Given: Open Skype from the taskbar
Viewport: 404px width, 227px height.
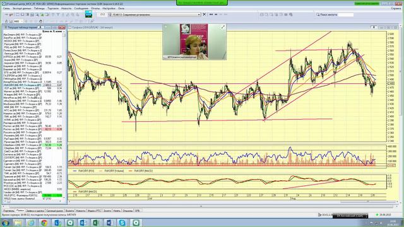Looking at the screenshot, I should (x=122, y=223).
